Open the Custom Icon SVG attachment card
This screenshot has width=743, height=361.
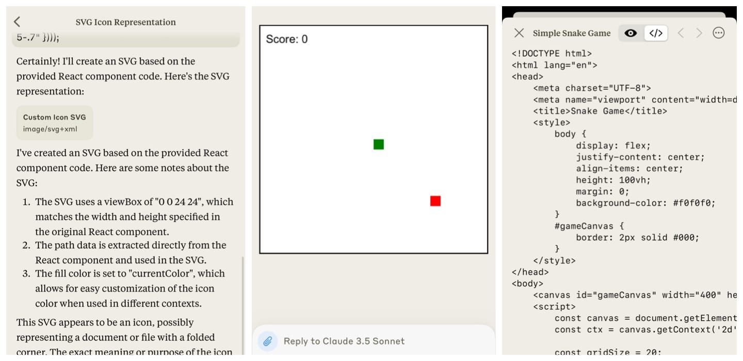pos(55,122)
